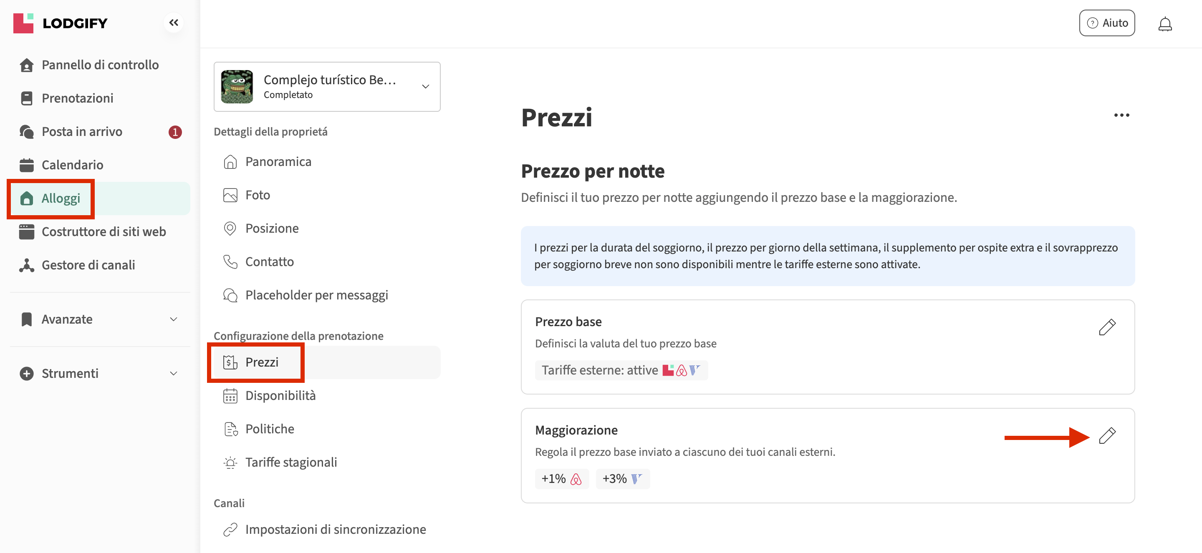Open Impostazioni di sincronizzazione link

coord(335,530)
